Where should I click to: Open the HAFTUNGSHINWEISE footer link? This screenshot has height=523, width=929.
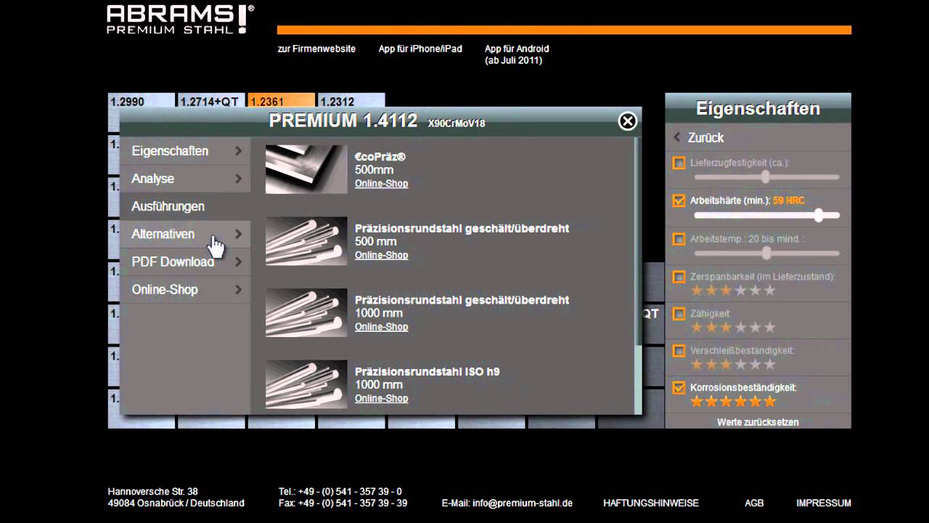pyautogui.click(x=651, y=503)
